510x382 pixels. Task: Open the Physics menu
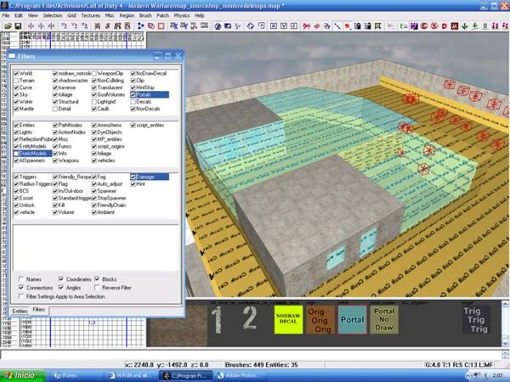pos(182,15)
